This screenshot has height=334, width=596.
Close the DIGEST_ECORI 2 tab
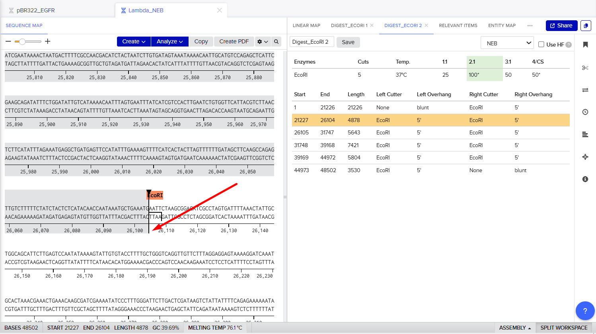point(427,25)
